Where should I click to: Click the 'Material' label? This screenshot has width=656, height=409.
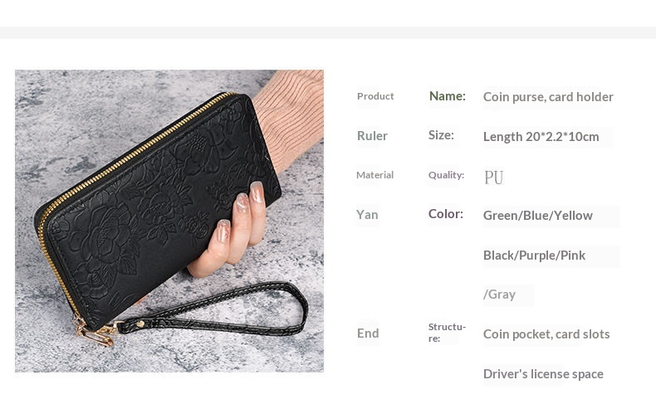[x=375, y=175]
